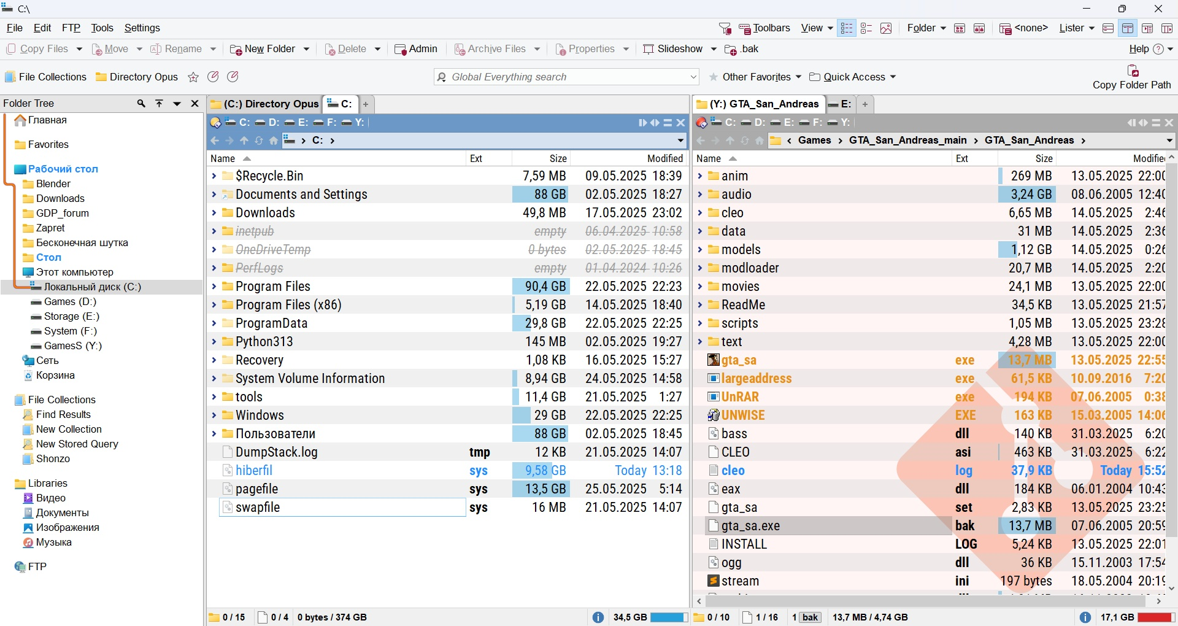Viewport: 1178px width, 626px height.
Task: Click the swap panes icon in the GTA_San_Andreas pane header
Action: pyautogui.click(x=1144, y=123)
